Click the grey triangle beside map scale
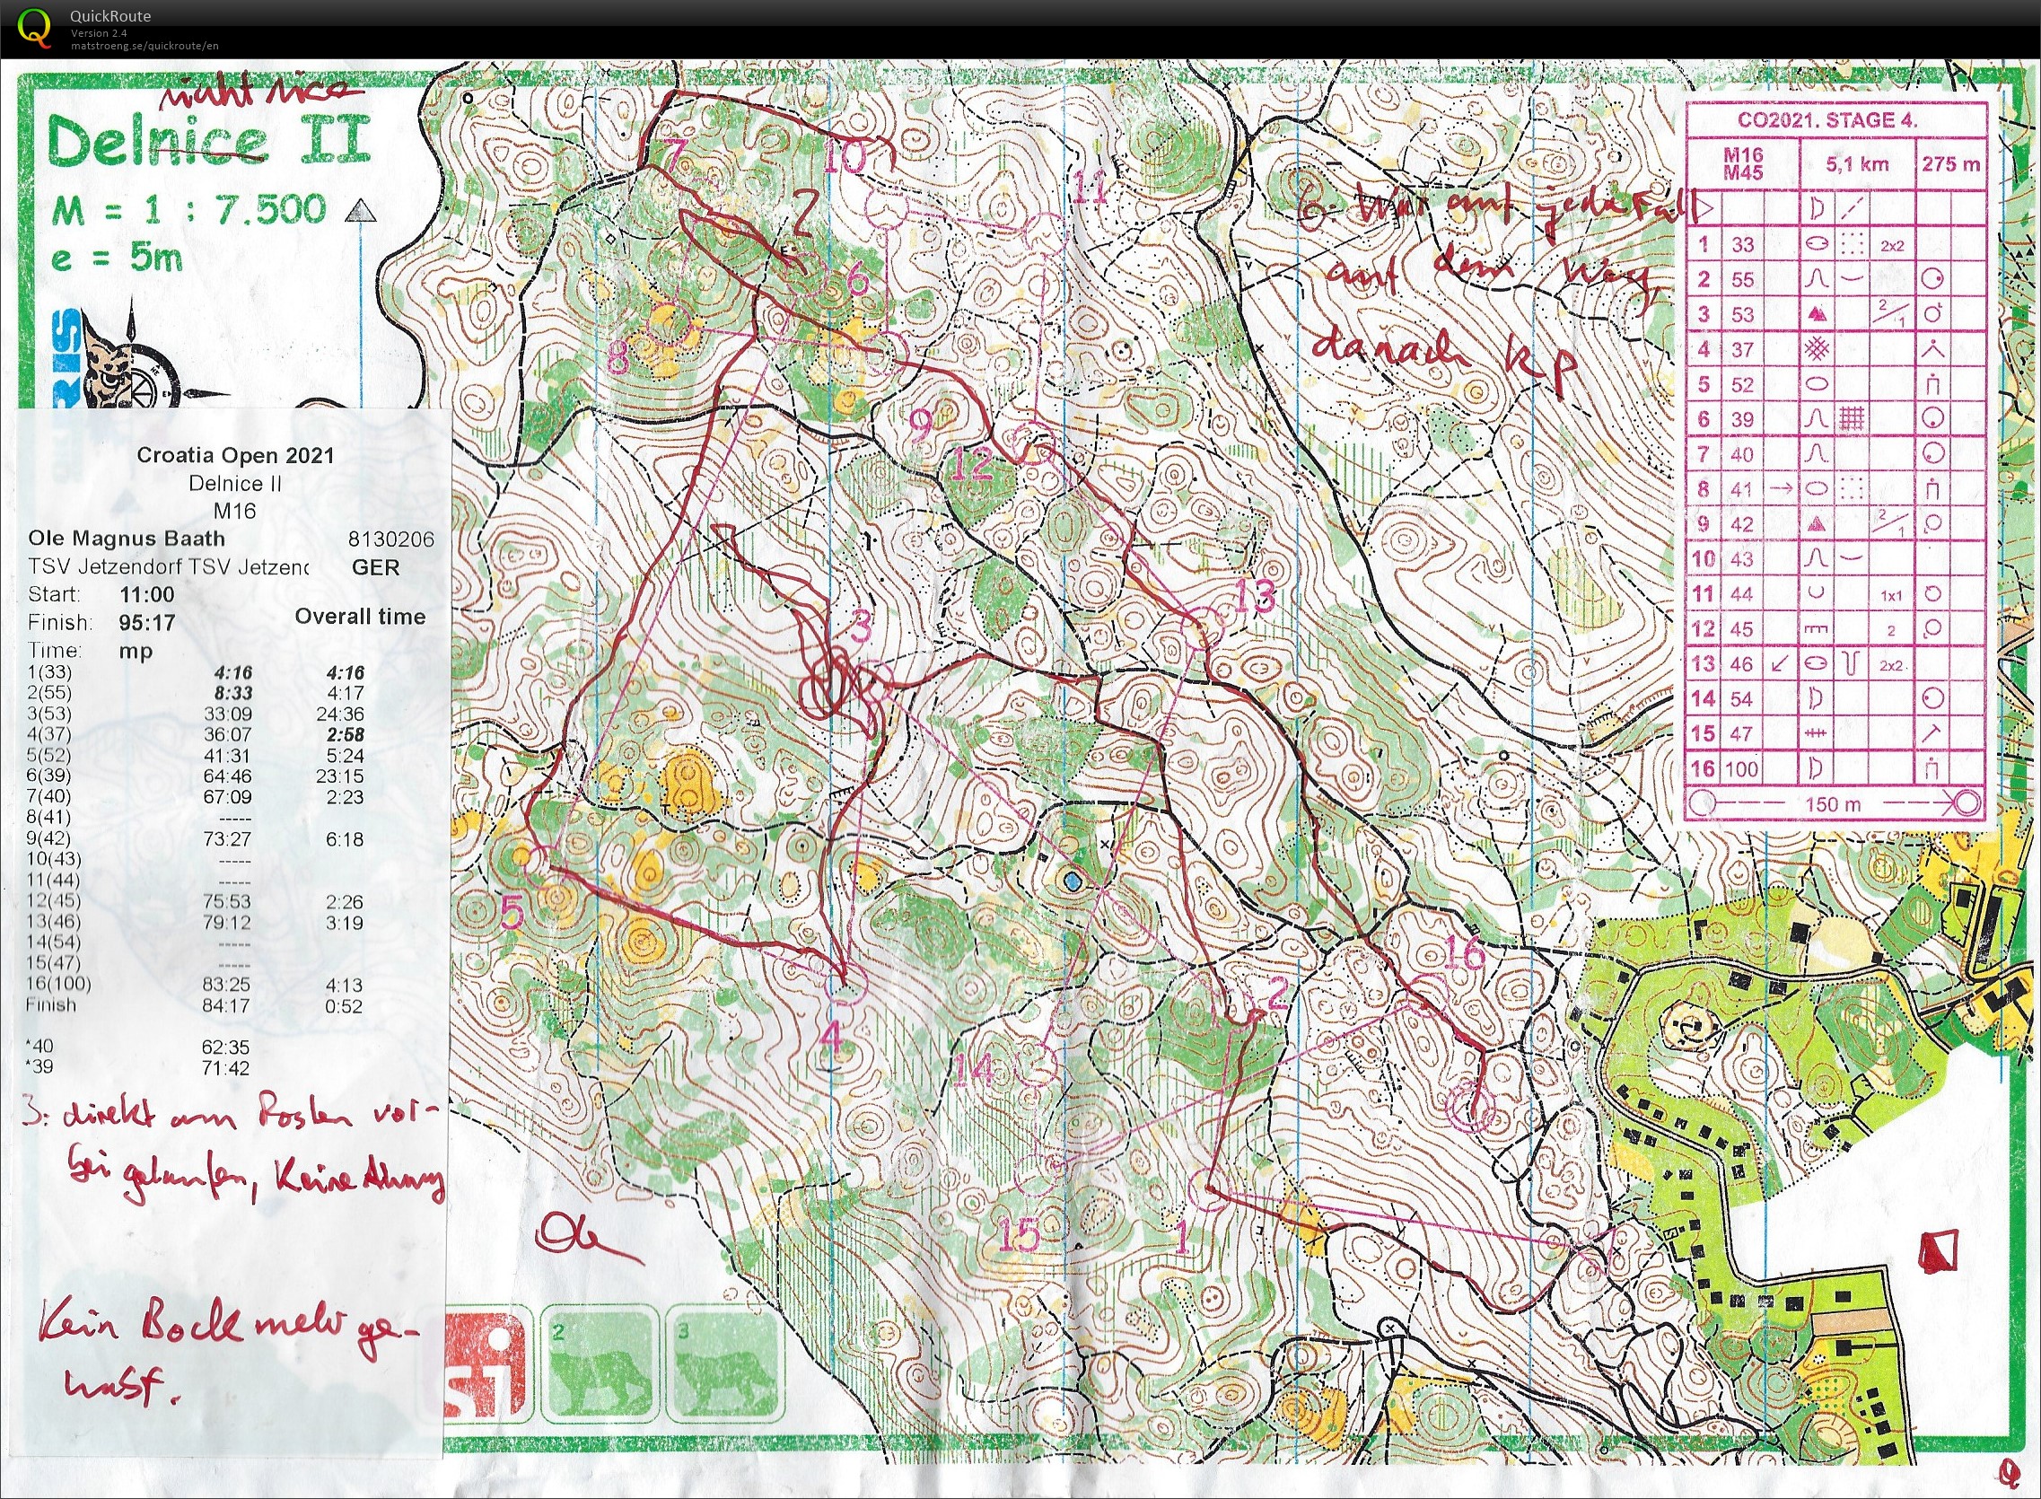Screen dimensions: 2041x1499 click(362, 212)
